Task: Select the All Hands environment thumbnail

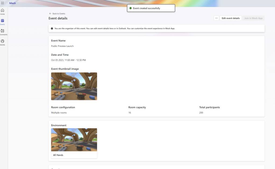Action: (74, 140)
